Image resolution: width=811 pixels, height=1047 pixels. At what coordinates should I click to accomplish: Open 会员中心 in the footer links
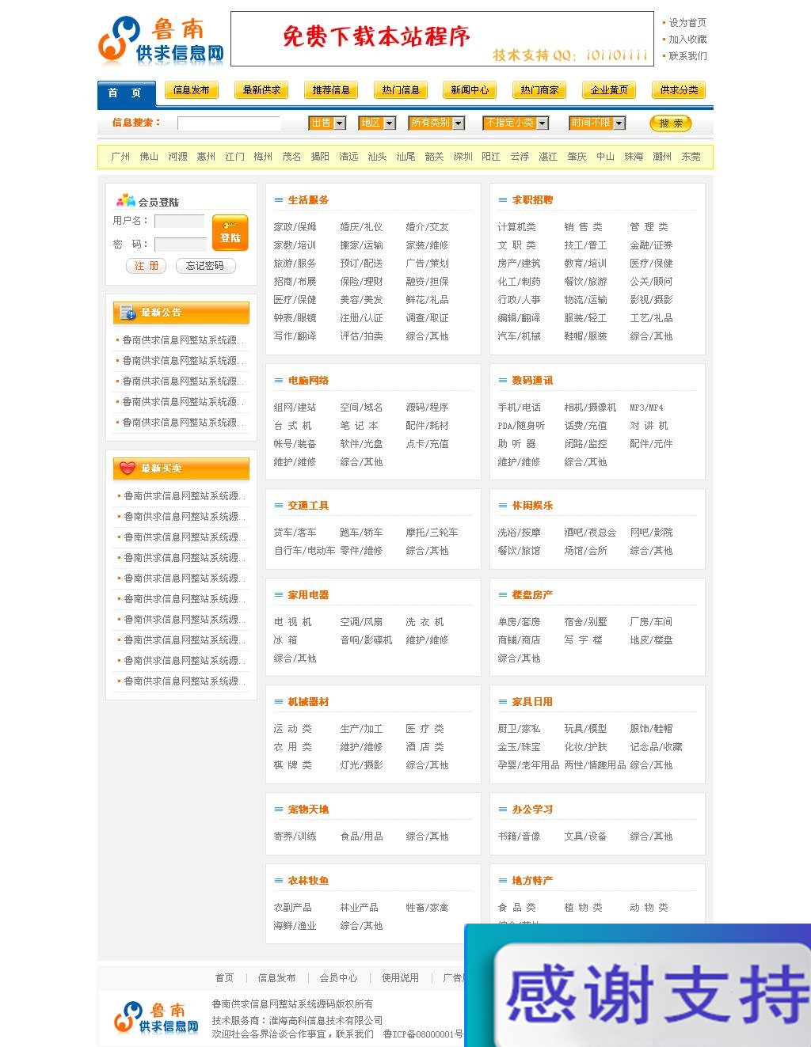tap(338, 978)
